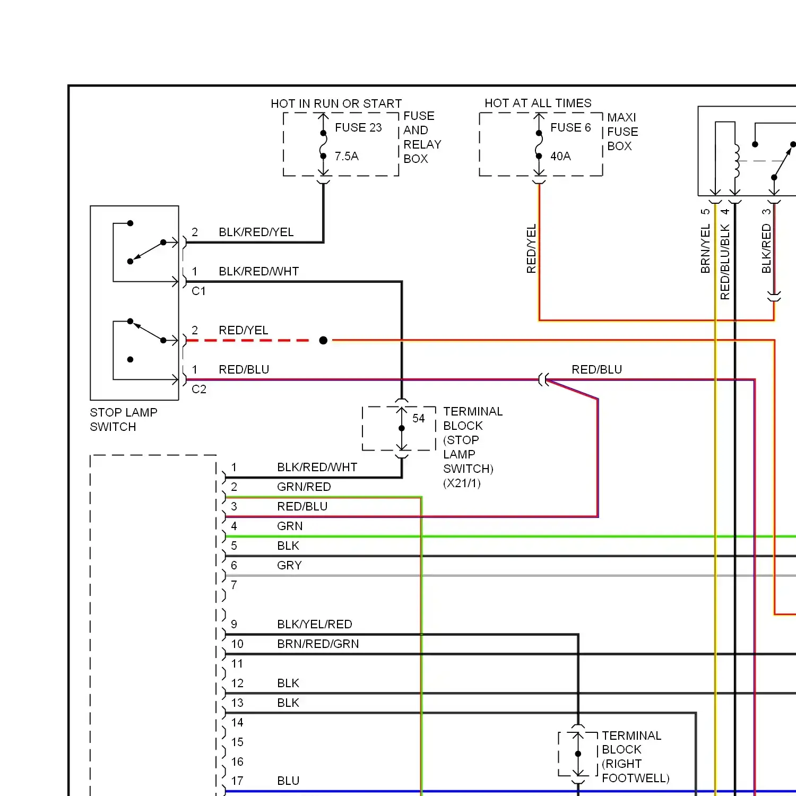Select the GRY wire label
The width and height of the screenshot is (796, 796).
click(289, 565)
